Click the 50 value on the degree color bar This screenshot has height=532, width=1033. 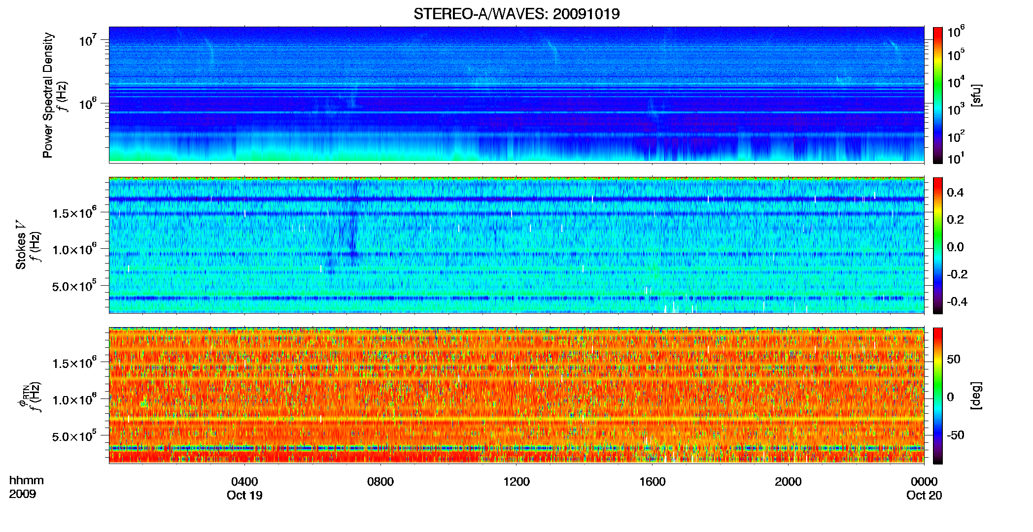pos(954,359)
